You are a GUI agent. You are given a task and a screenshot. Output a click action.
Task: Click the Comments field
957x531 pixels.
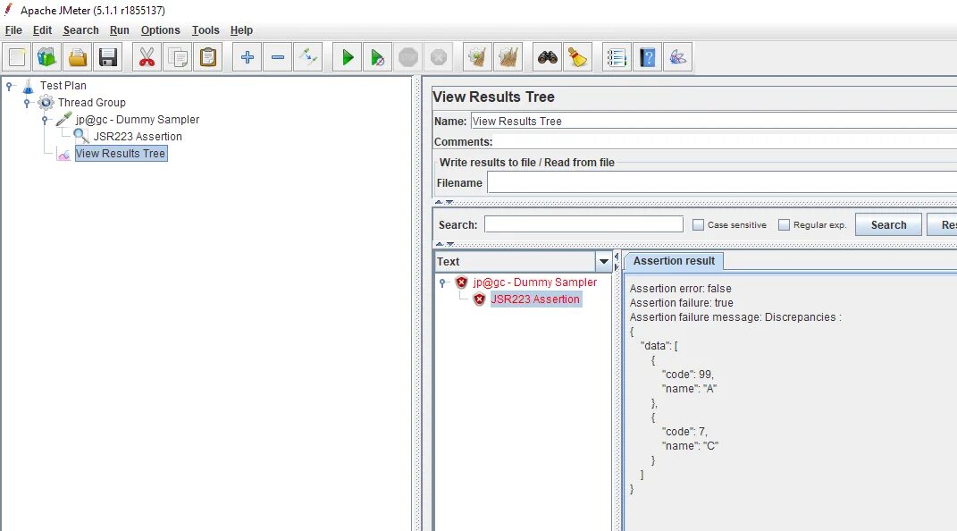(x=726, y=141)
